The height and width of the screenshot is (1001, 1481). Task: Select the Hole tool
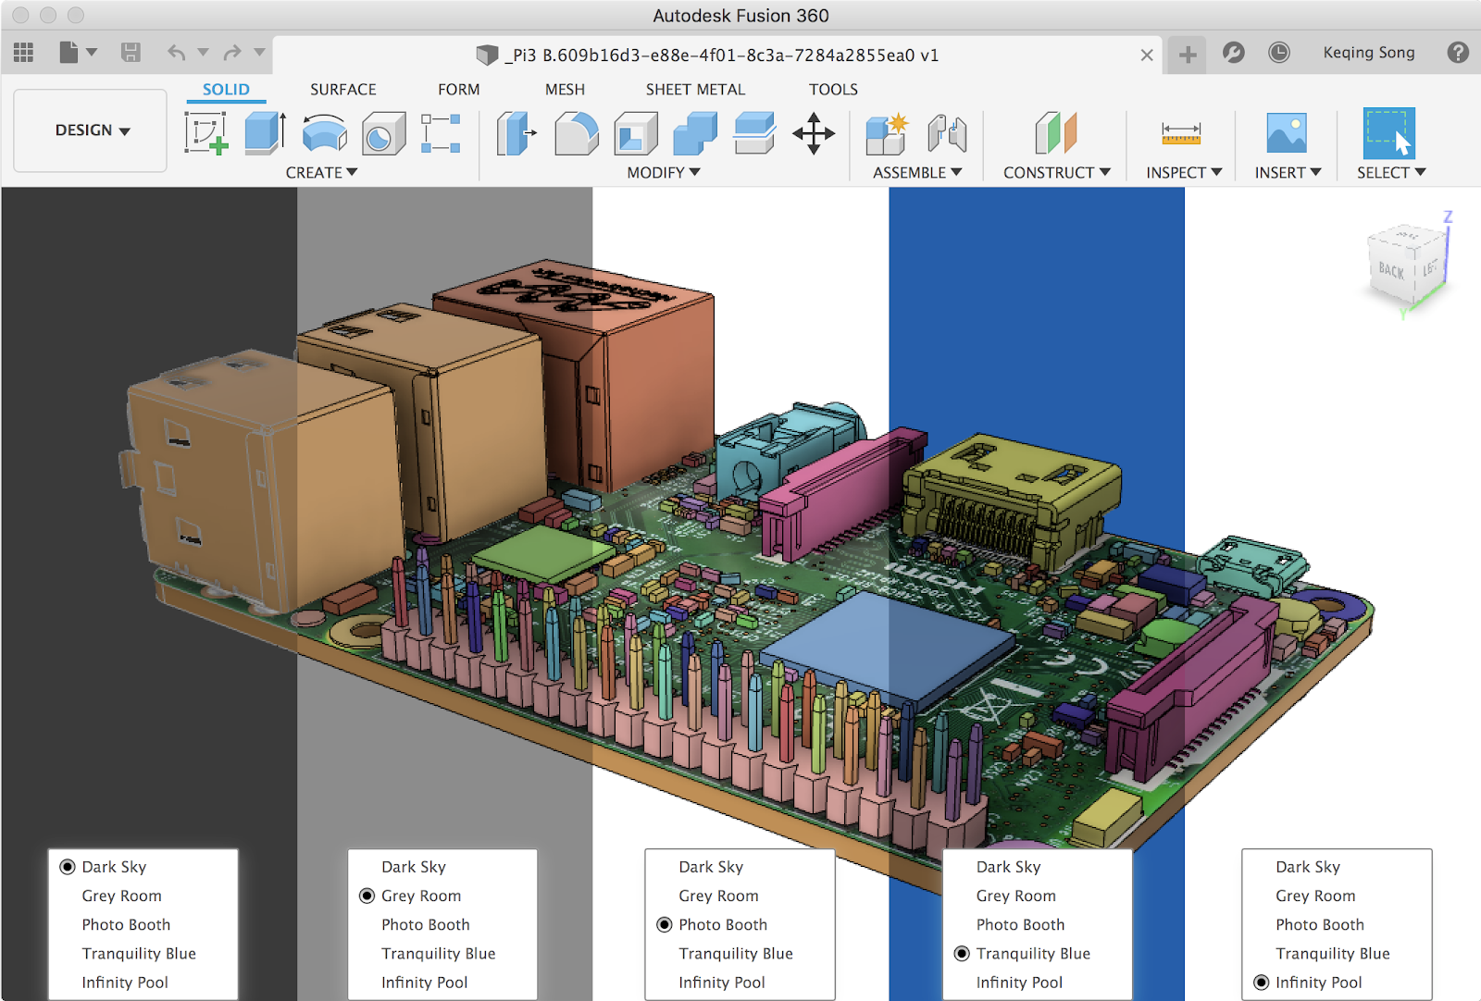coord(383,133)
